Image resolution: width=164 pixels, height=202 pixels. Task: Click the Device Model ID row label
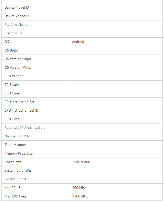coord(17,8)
